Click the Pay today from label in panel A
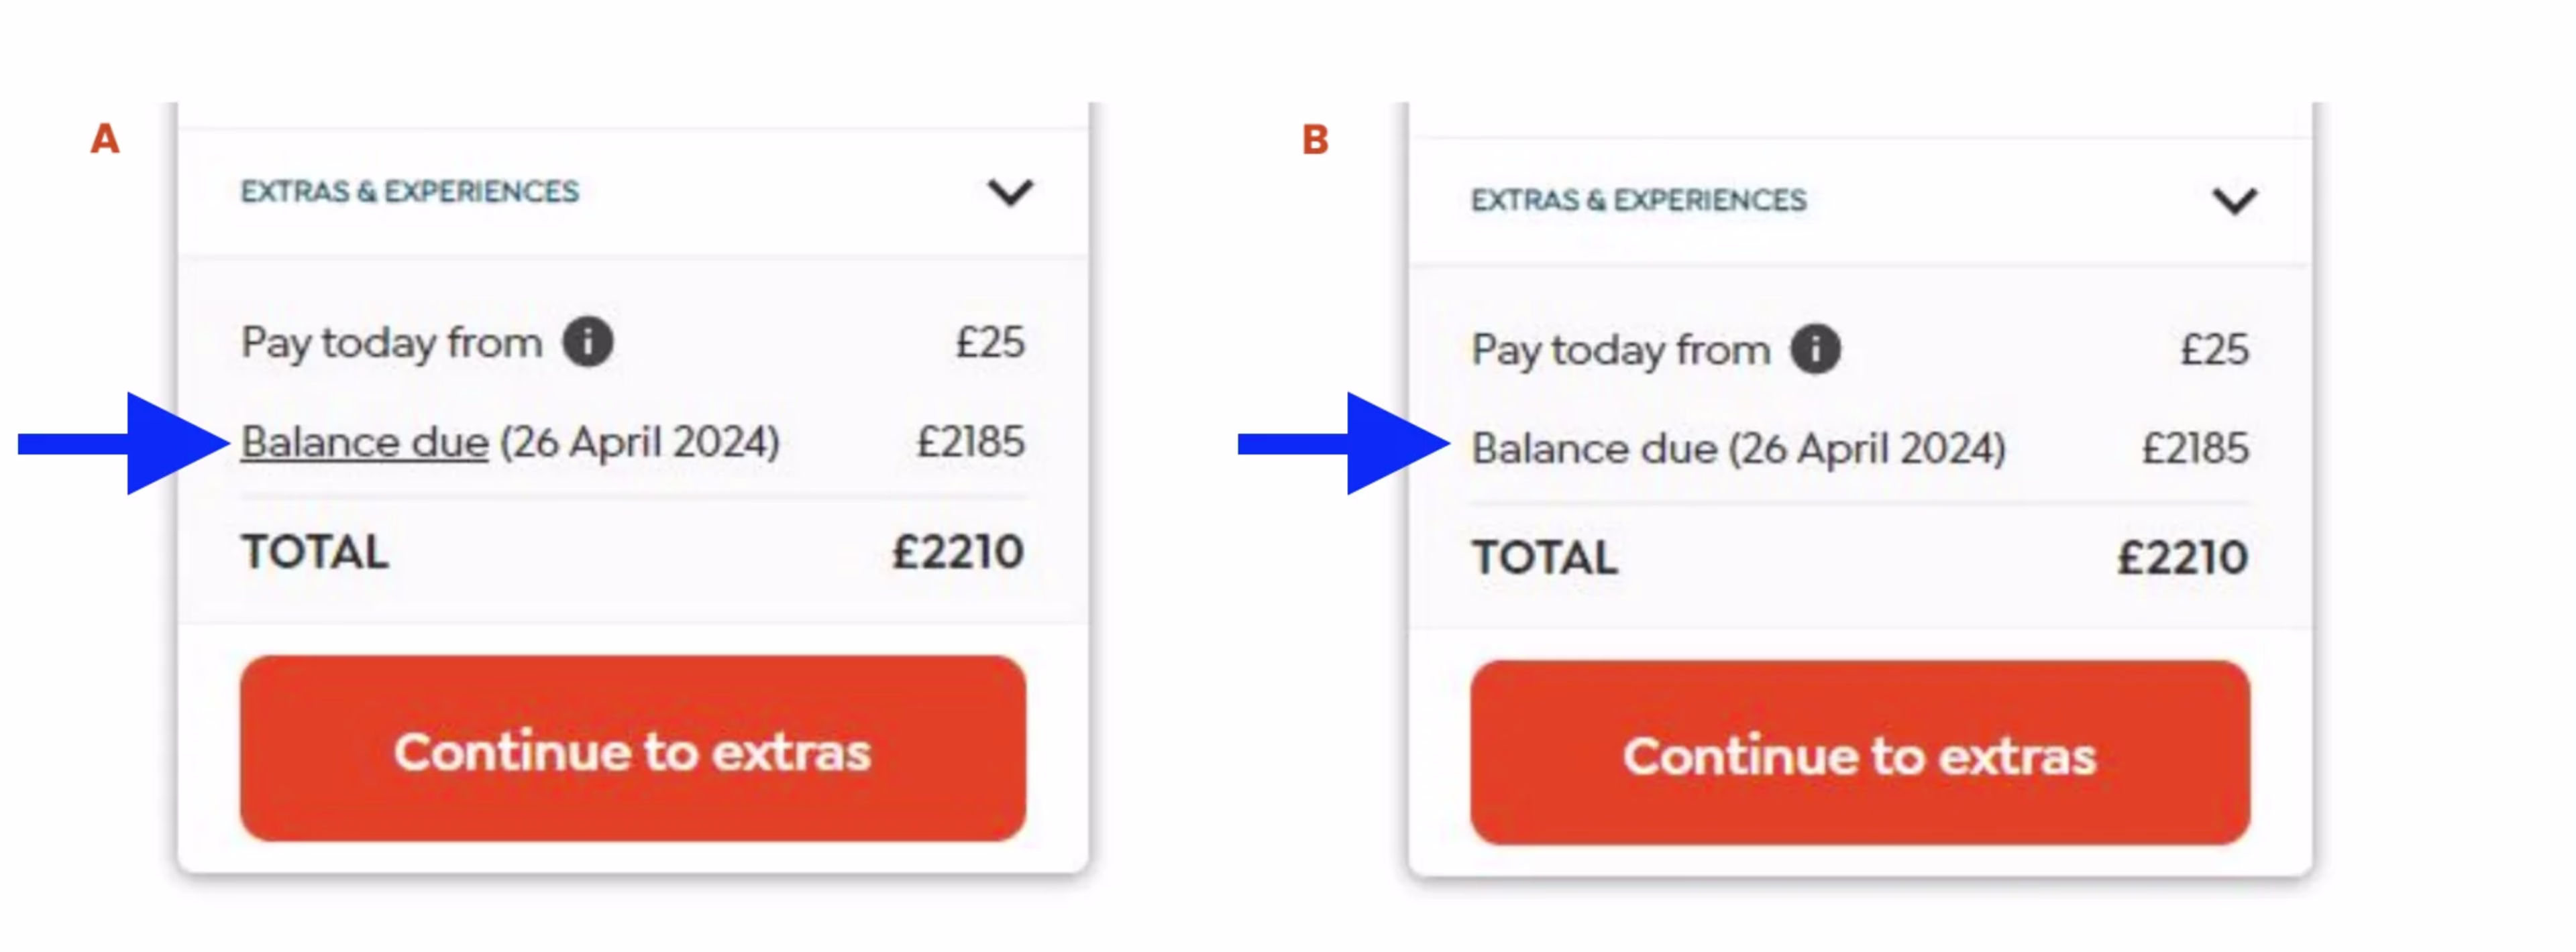This screenshot has height=952, width=2576. 391,343
